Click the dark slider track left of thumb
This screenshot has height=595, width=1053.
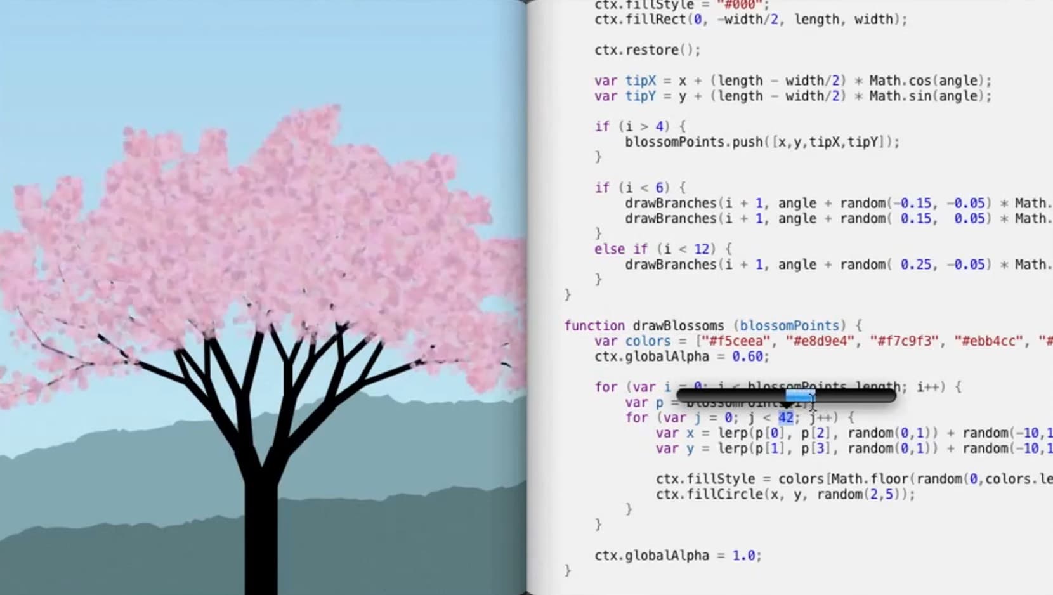(x=729, y=396)
